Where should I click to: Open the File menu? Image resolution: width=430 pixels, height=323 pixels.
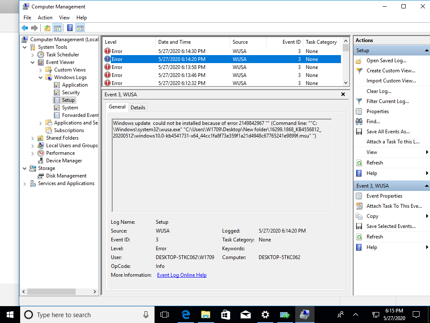[x=27, y=18]
